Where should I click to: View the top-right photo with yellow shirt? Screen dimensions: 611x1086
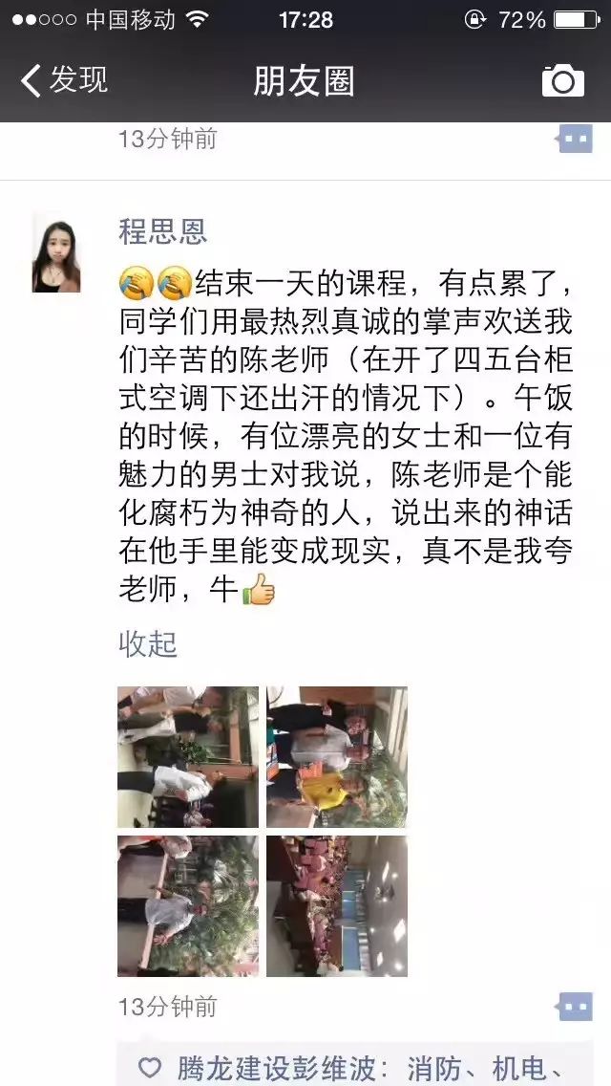coord(337,757)
